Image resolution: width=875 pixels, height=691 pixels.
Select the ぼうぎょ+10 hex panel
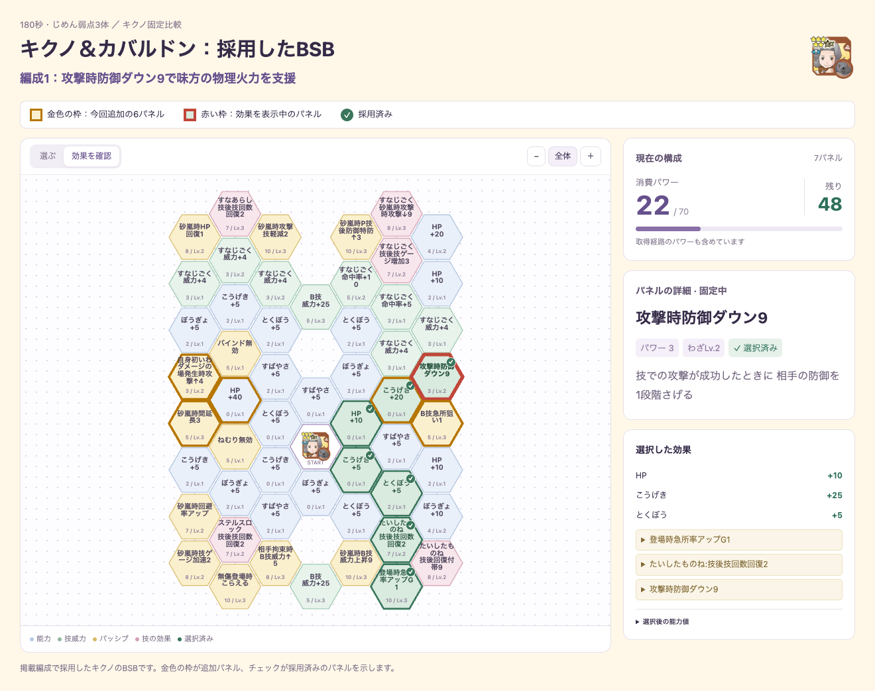[x=437, y=517]
